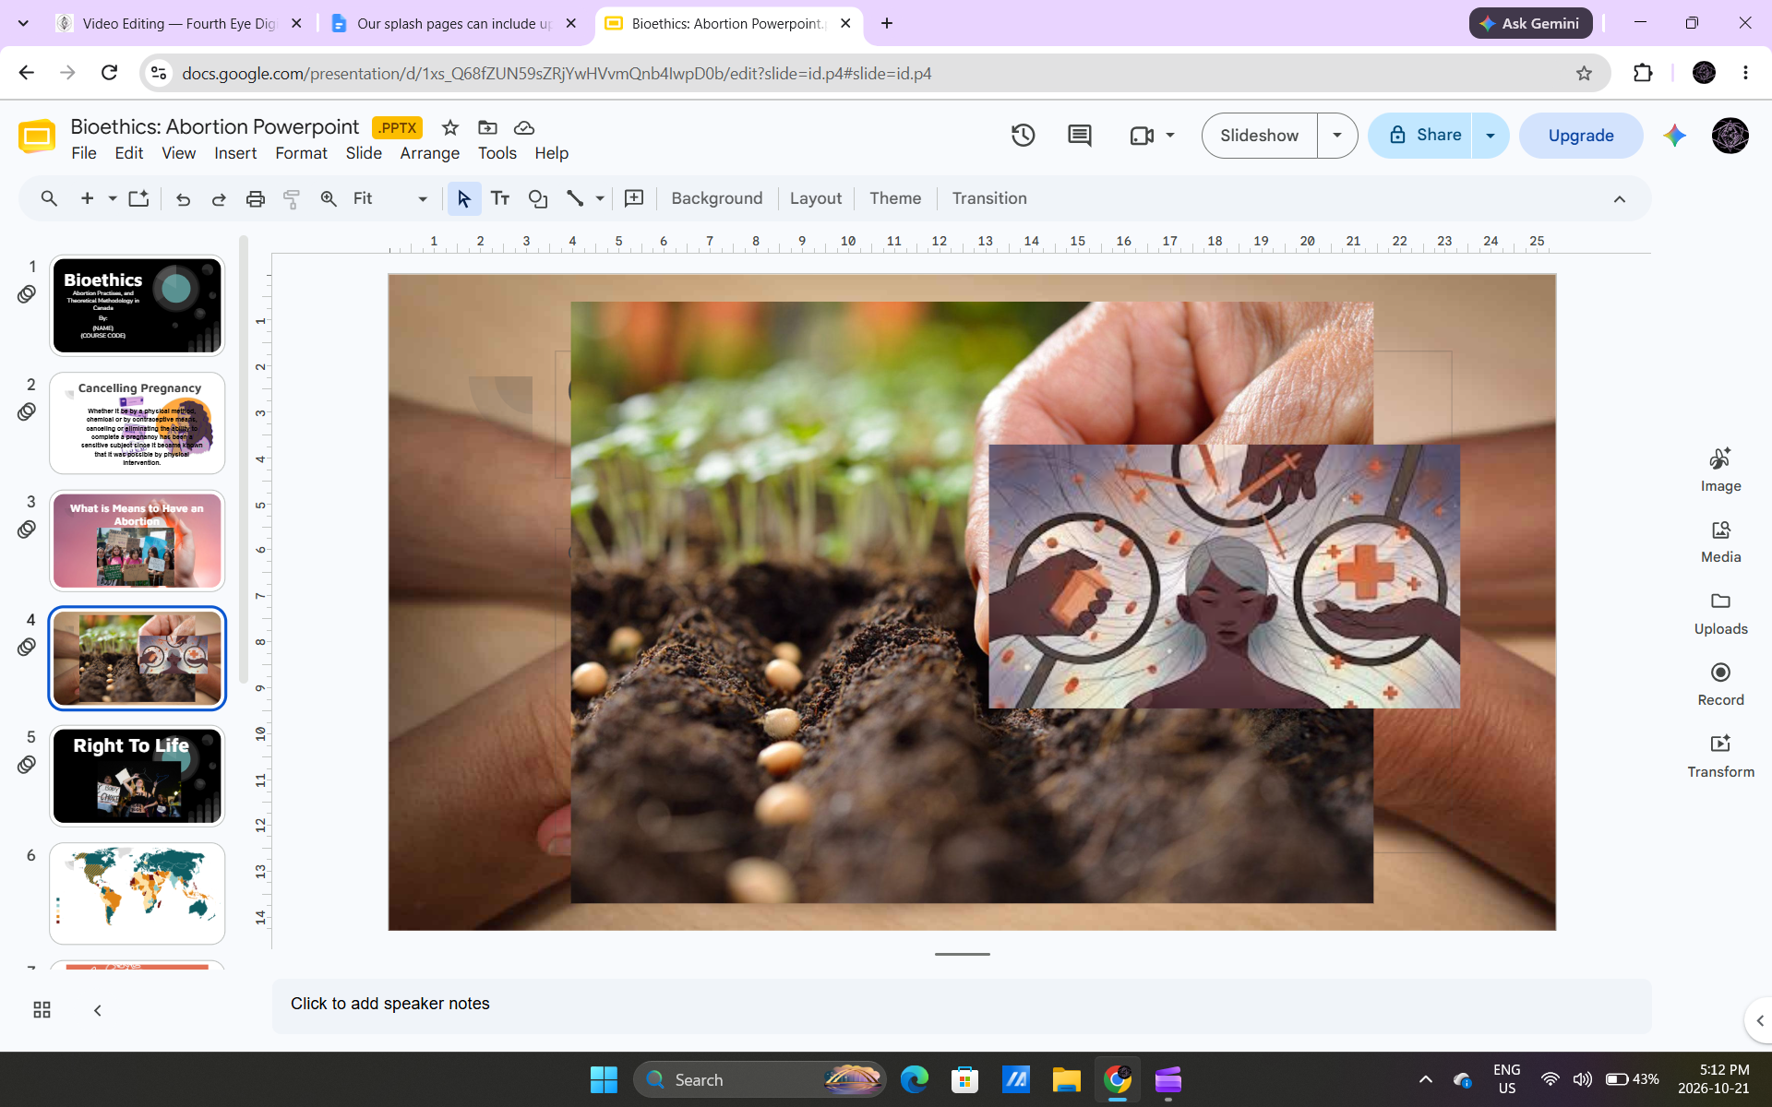This screenshot has height=1107, width=1772.
Task: Click the undo arrow
Action: 183,198
